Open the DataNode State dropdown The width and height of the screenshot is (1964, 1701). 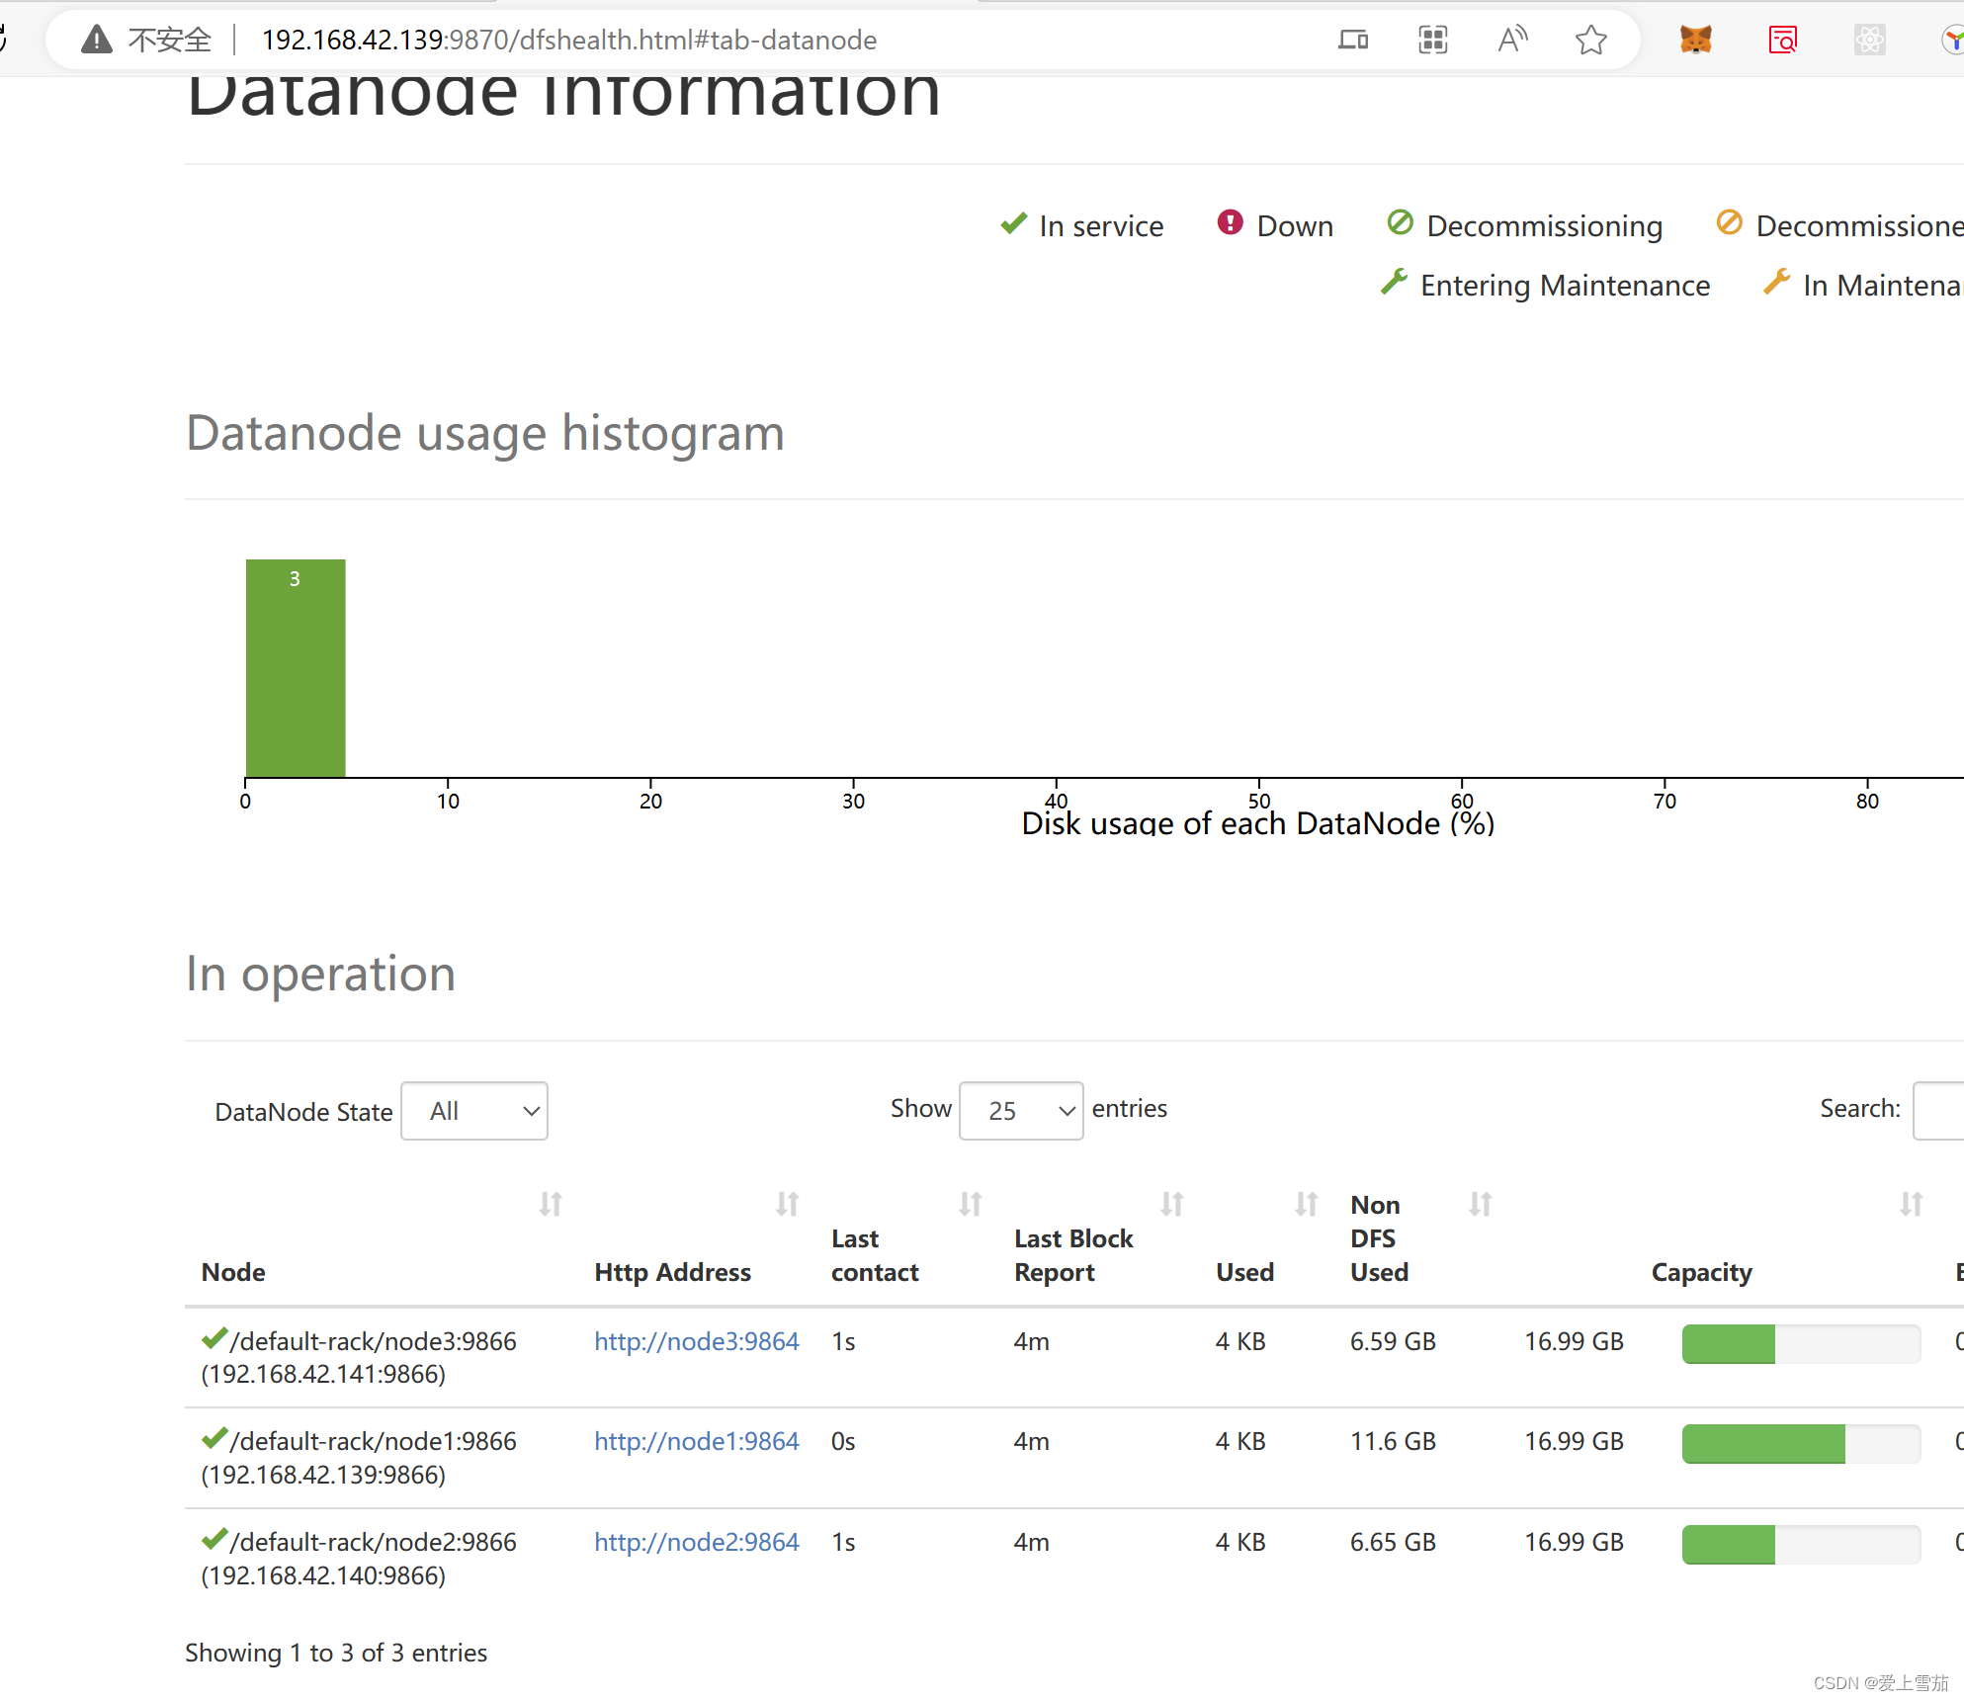coord(474,1111)
